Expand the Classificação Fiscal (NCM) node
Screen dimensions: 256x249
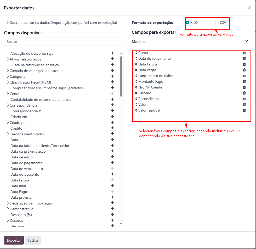tap(8, 82)
